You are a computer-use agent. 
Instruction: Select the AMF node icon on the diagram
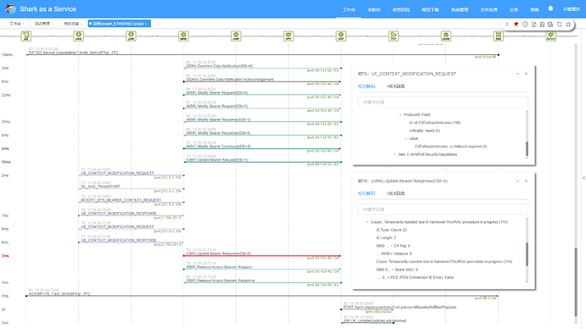pyautogui.click(x=236, y=36)
